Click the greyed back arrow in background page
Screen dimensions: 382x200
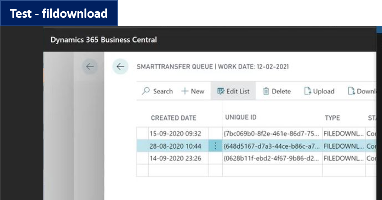pos(90,67)
